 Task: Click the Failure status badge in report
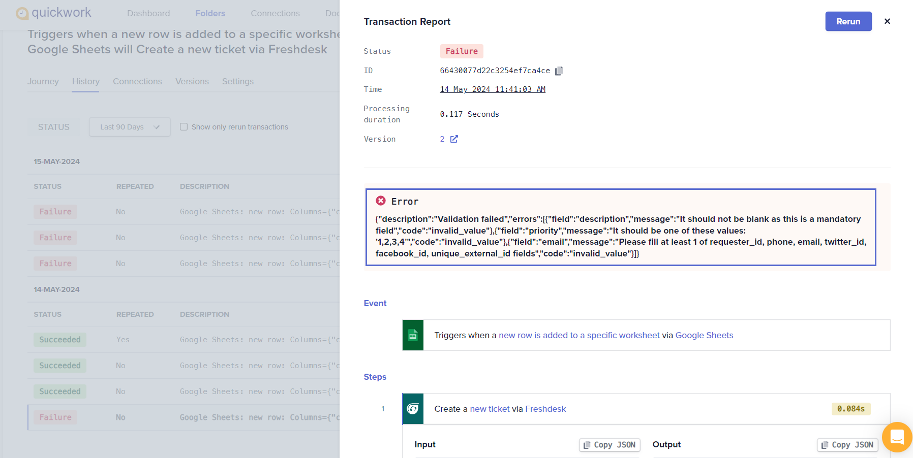click(x=462, y=51)
